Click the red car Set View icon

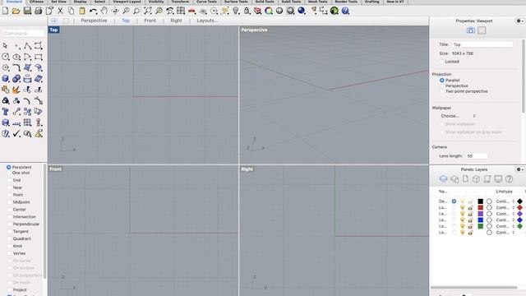tap(191, 11)
